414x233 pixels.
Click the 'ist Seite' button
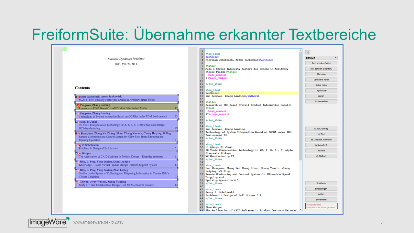pos(321,150)
